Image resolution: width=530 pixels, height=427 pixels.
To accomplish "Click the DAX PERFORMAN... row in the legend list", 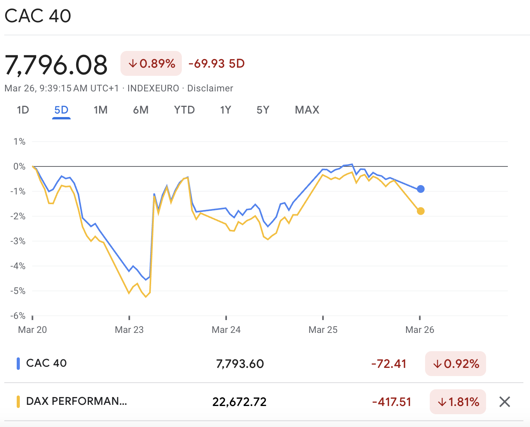I will click(x=76, y=401).
